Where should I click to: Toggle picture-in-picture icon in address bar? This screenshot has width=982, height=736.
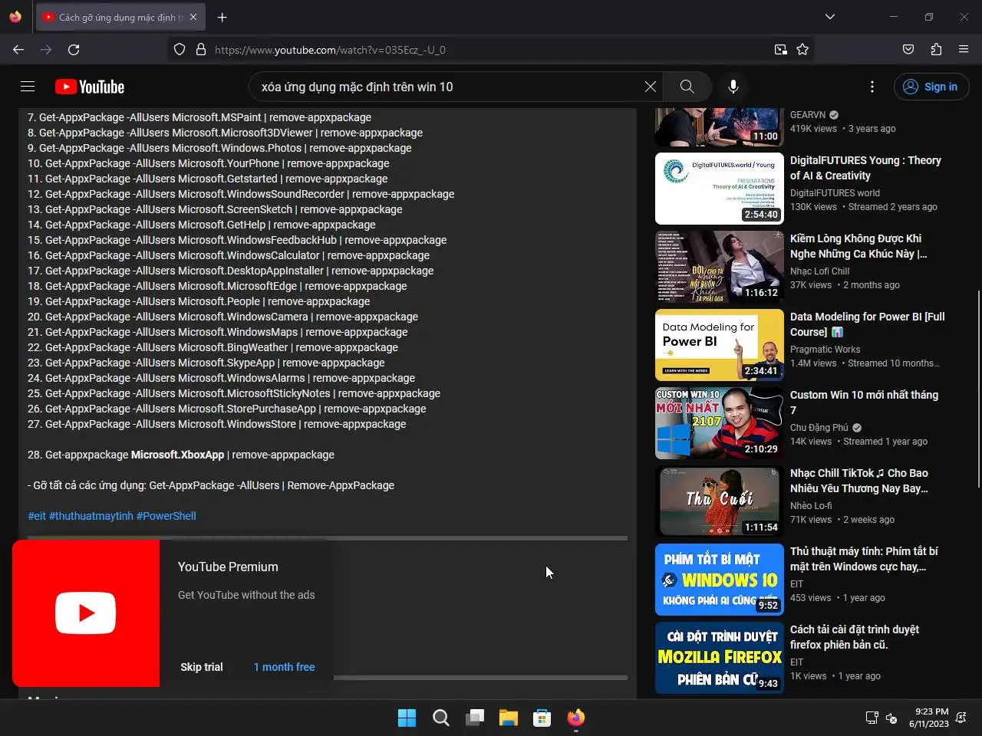[781, 50]
